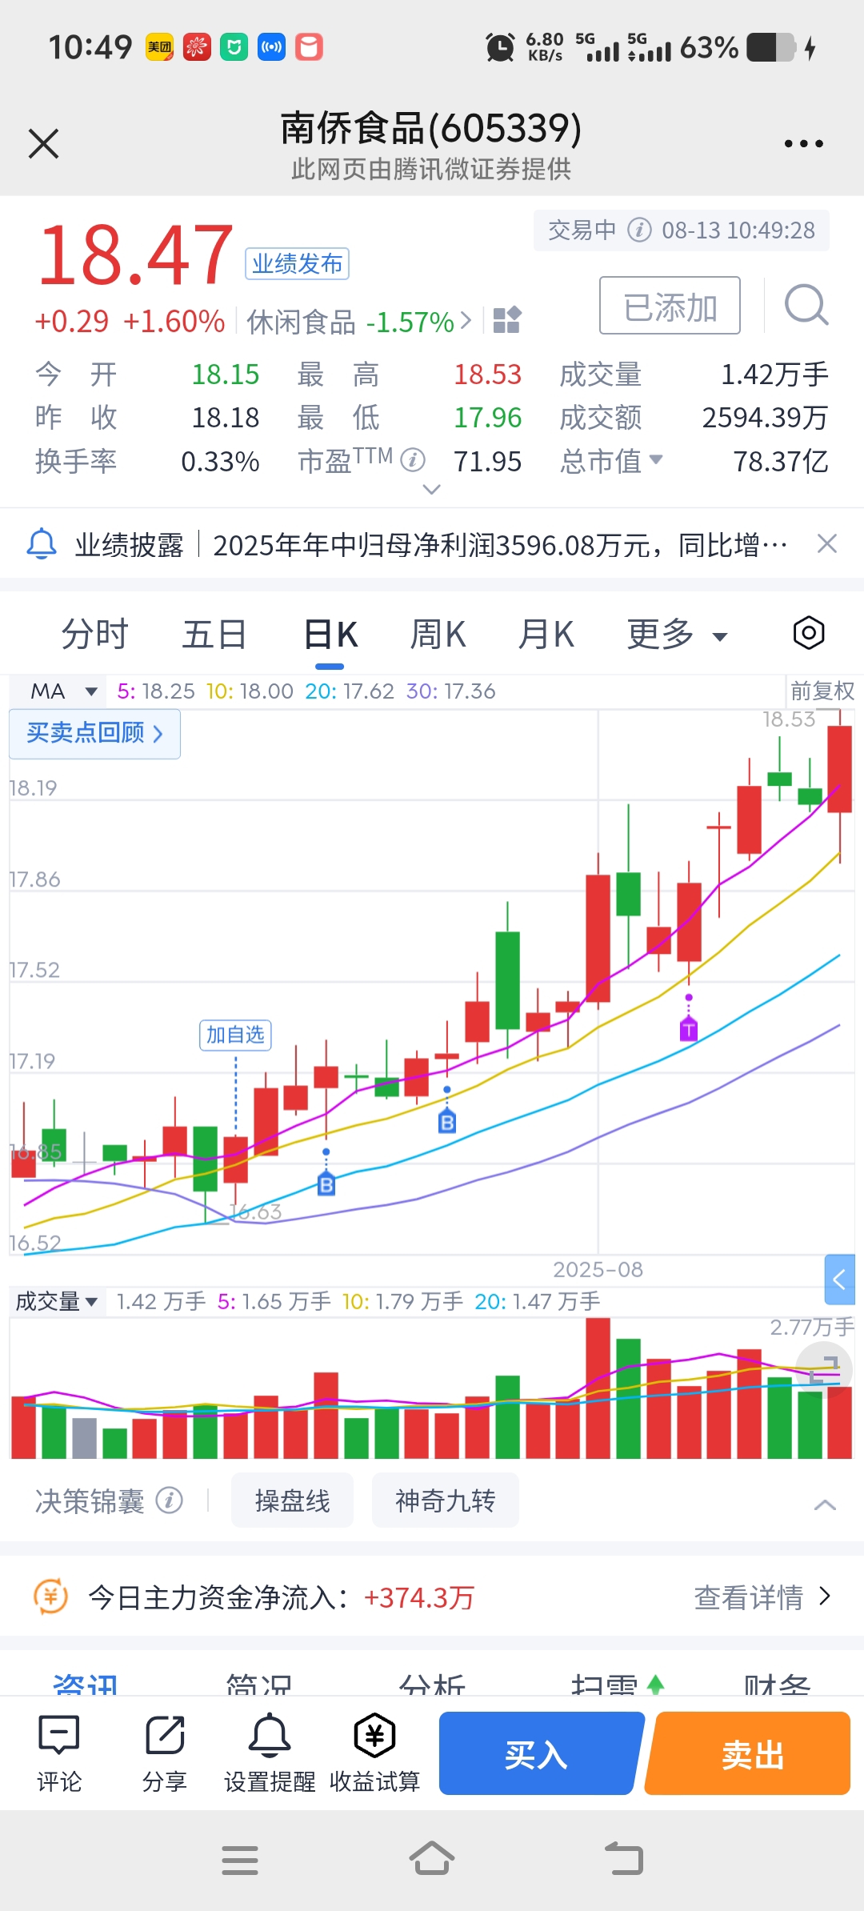Tap the tallest red volume bar
This screenshot has height=1911, width=864.
598,1388
